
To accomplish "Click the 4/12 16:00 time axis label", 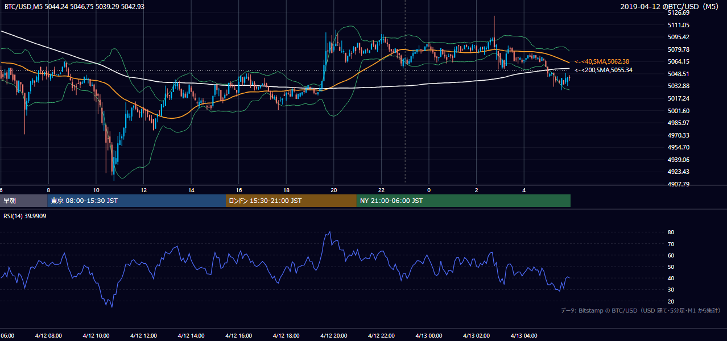I will tap(238, 336).
